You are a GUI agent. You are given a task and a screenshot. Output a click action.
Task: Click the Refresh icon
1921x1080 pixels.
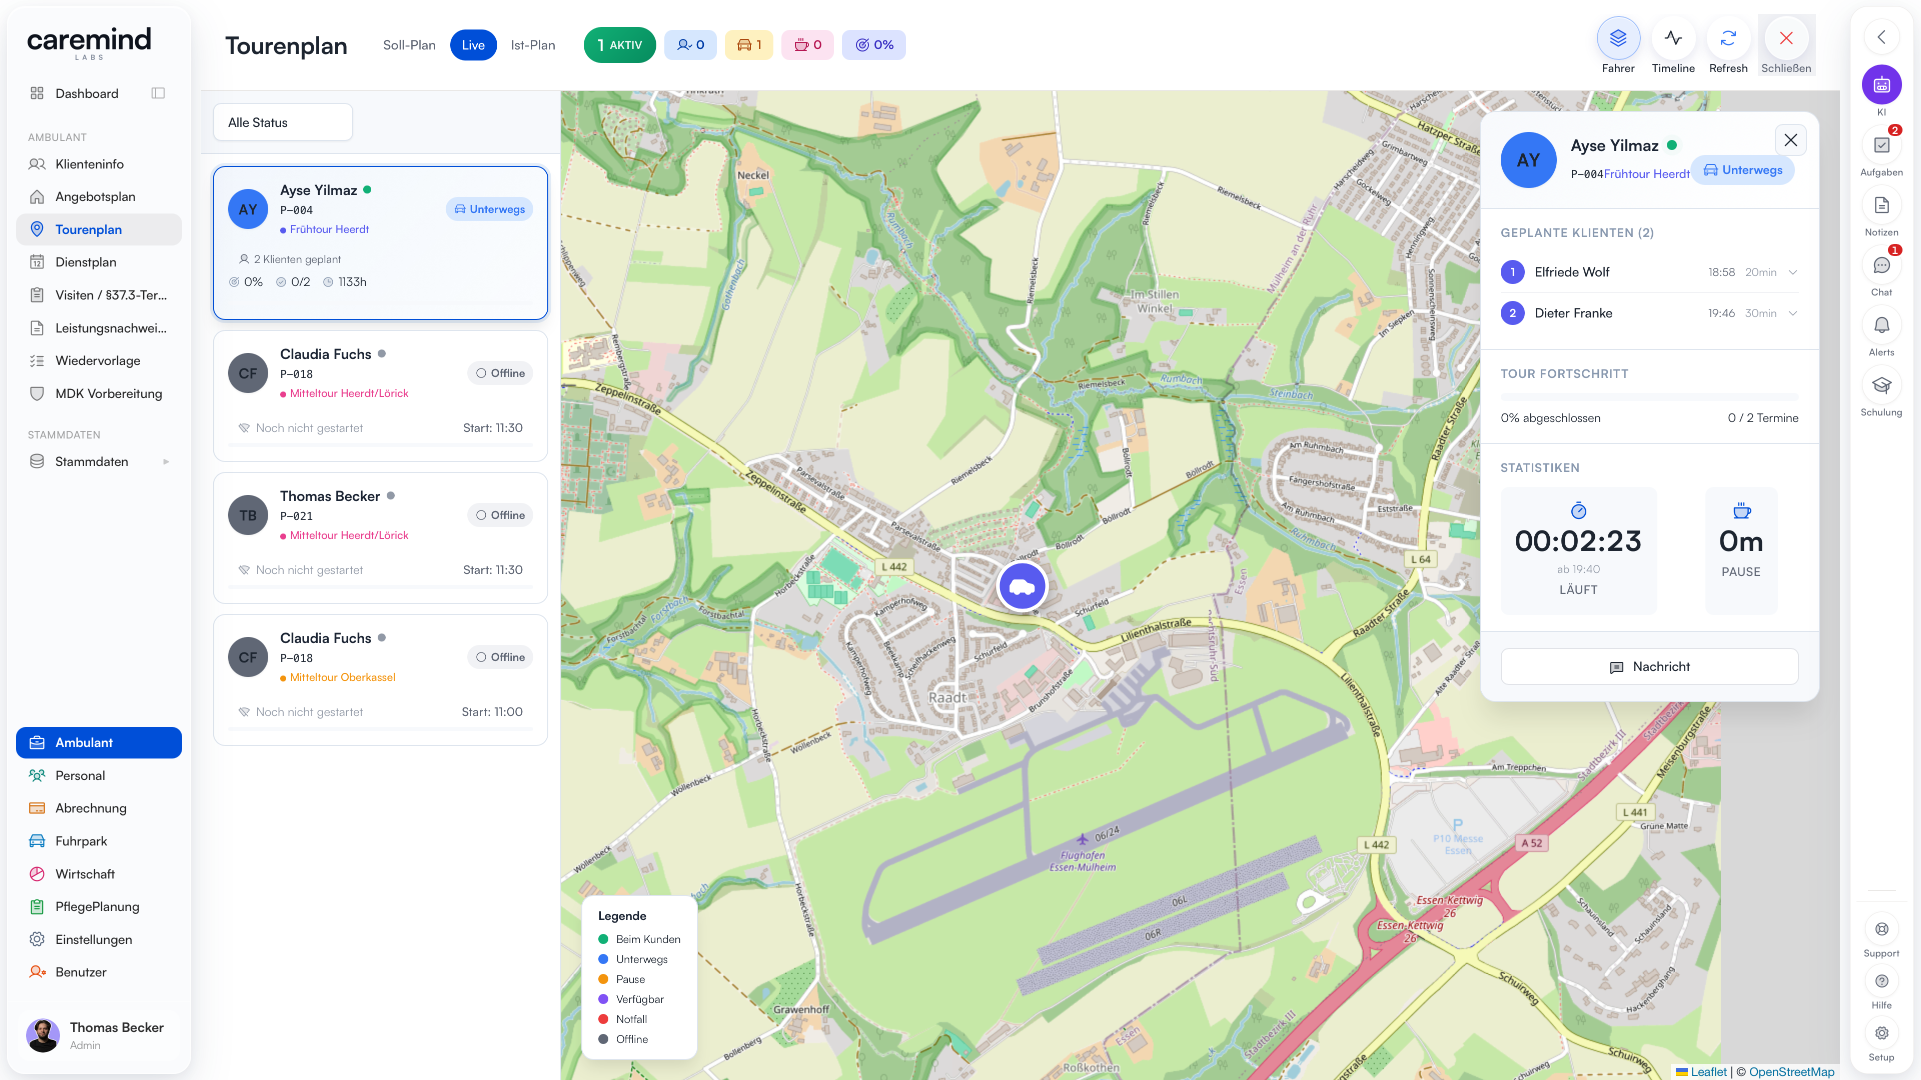1728,39
